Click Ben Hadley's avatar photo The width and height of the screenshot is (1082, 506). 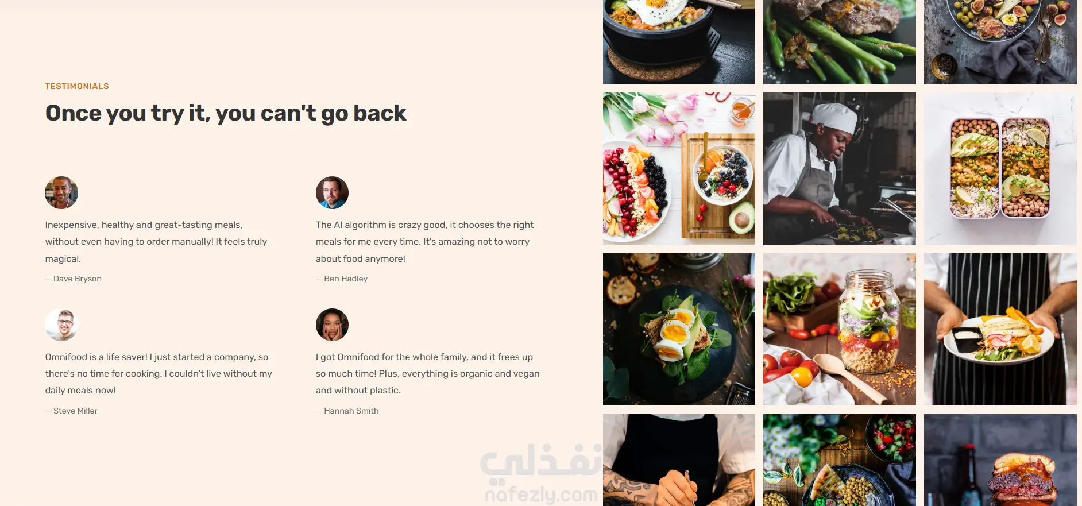332,192
